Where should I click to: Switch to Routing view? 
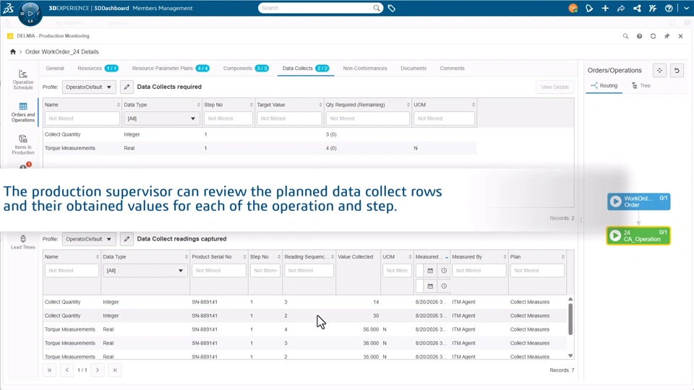[x=604, y=86]
